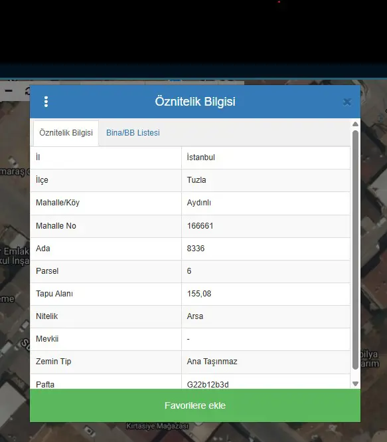Click the Ada label
387x442 pixels.
click(x=42, y=249)
